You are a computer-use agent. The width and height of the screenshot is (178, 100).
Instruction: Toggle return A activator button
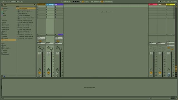tap(151, 73)
